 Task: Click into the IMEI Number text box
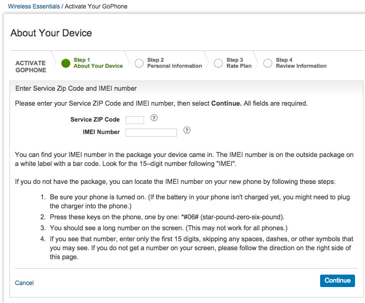[151, 133]
